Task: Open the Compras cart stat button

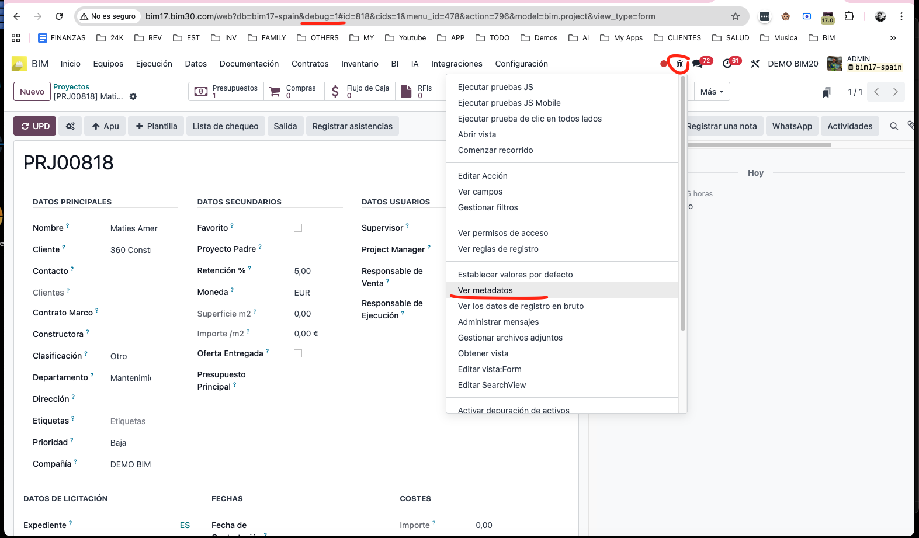Action: point(293,92)
